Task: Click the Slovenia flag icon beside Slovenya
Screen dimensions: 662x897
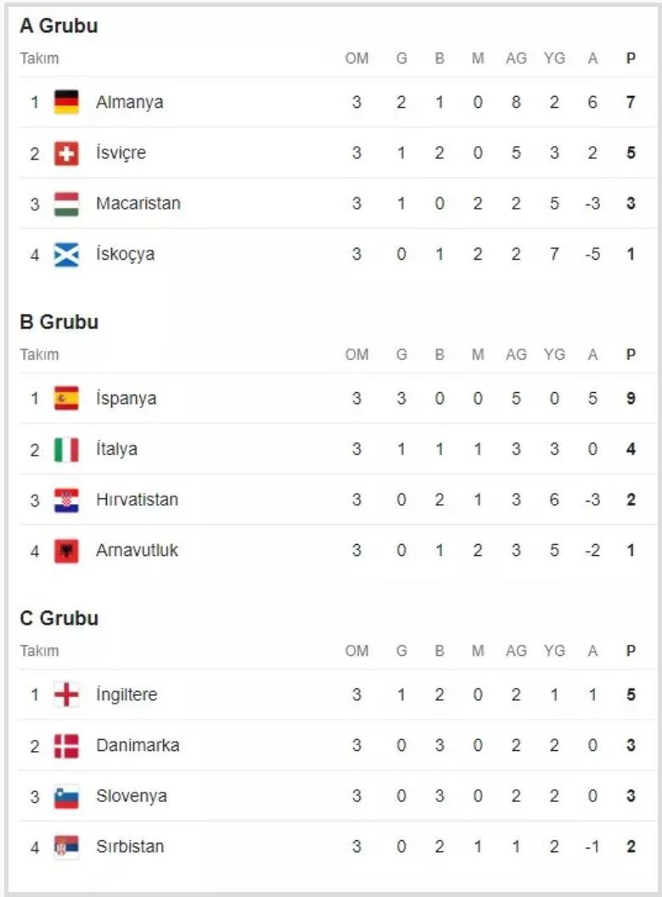Action: point(66,796)
